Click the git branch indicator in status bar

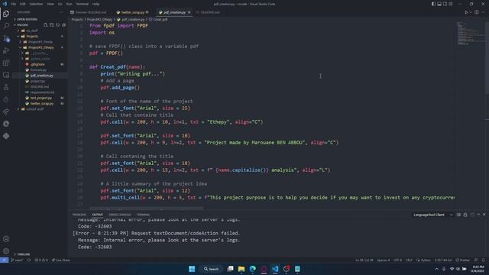coord(17,260)
